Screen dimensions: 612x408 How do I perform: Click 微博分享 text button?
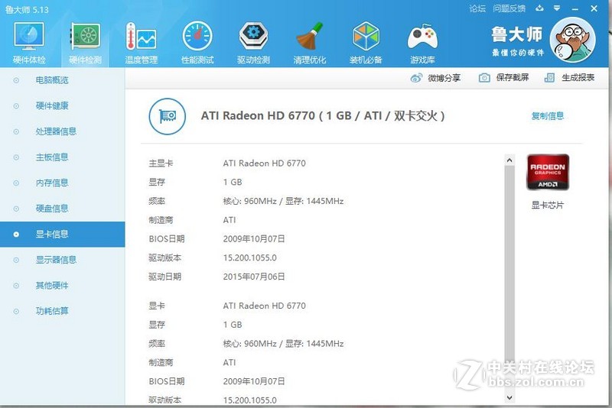click(x=444, y=78)
